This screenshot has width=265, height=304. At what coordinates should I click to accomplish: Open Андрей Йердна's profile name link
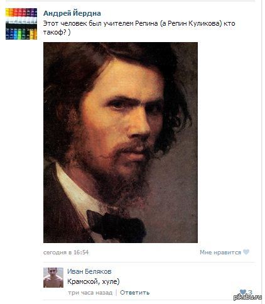point(72,13)
